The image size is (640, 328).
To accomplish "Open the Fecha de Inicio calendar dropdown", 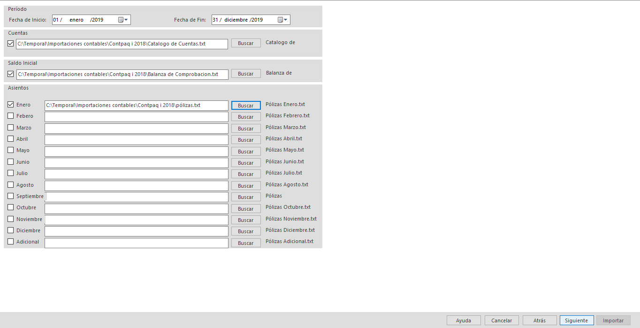I will pyautogui.click(x=123, y=20).
